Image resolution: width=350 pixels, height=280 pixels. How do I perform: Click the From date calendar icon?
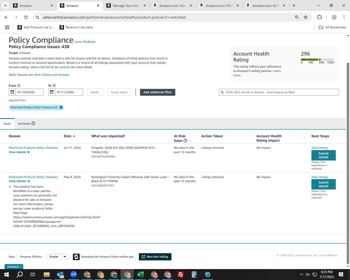coord(12,92)
